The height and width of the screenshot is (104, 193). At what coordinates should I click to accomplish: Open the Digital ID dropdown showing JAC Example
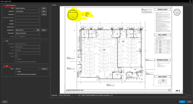28,11
